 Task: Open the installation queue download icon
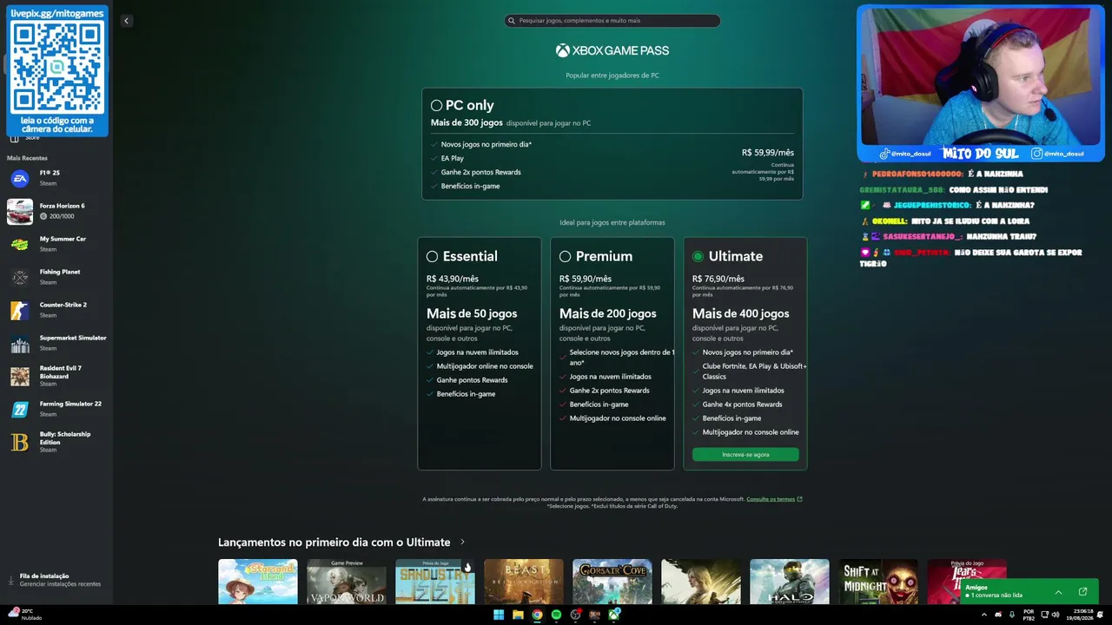[x=11, y=580]
